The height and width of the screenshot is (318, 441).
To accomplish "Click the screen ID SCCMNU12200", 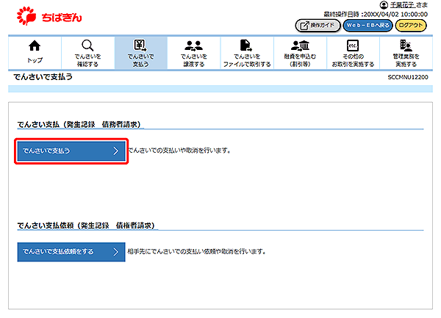I will pyautogui.click(x=409, y=77).
